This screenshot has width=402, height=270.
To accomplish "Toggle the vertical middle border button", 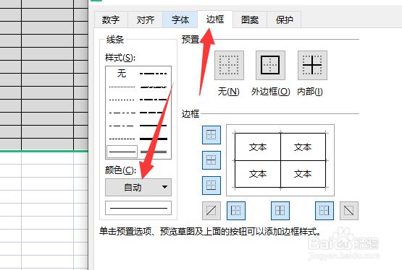I will (x=280, y=211).
